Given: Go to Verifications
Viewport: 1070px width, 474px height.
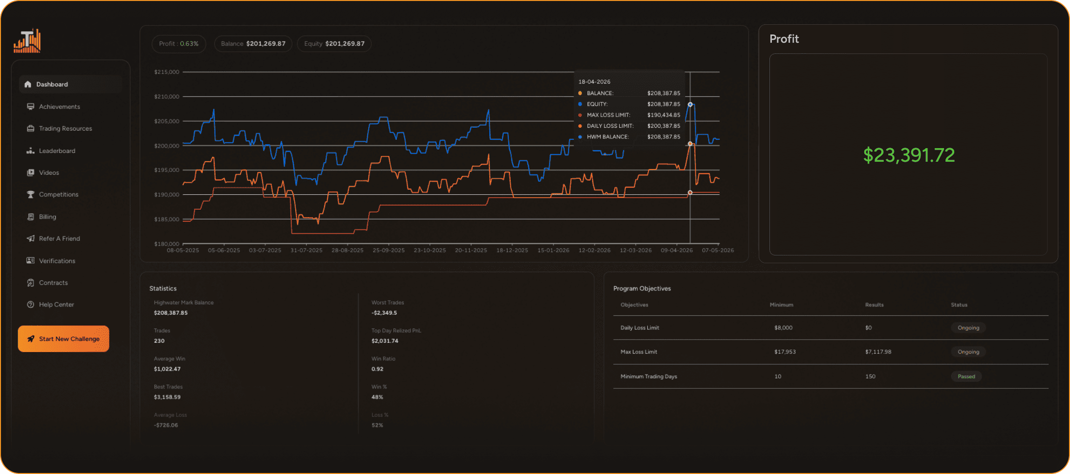Looking at the screenshot, I should pos(57,261).
